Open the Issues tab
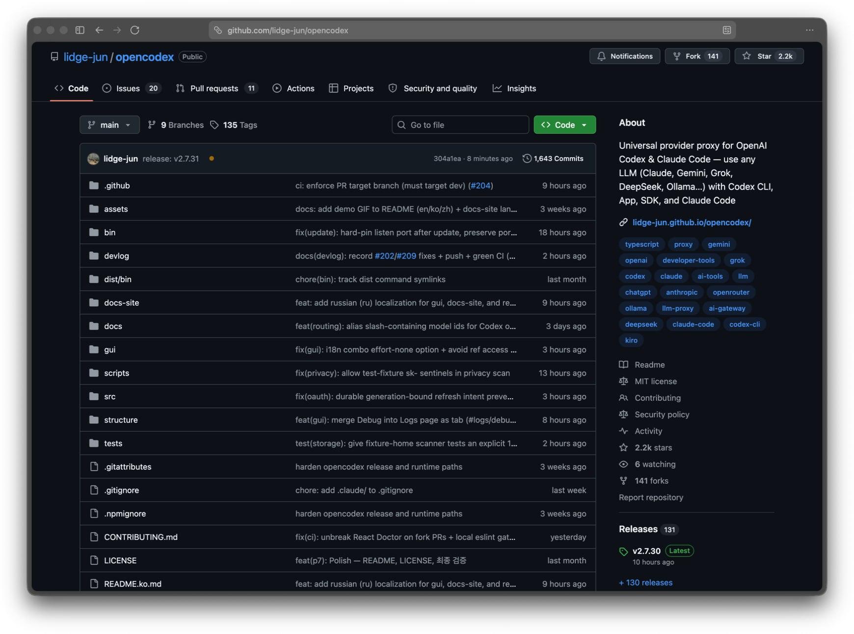 pos(131,88)
